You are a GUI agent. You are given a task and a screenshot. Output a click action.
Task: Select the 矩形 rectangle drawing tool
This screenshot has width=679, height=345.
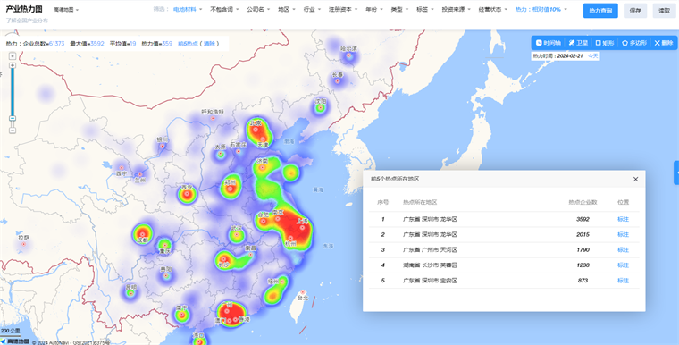coord(605,43)
